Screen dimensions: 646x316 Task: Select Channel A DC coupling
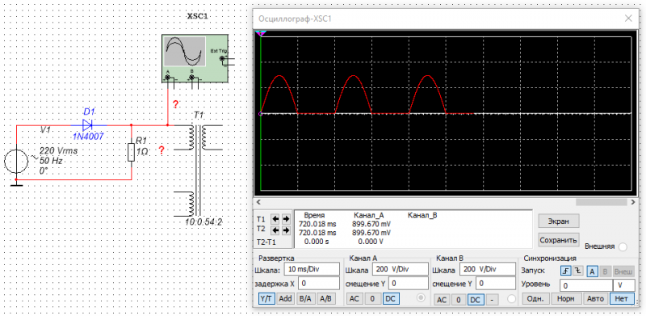pos(391,299)
